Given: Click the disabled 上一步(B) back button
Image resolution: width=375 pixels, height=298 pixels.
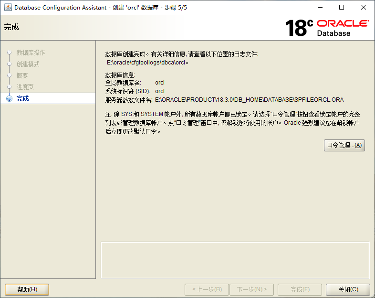Looking at the screenshot, I should 207,289.
